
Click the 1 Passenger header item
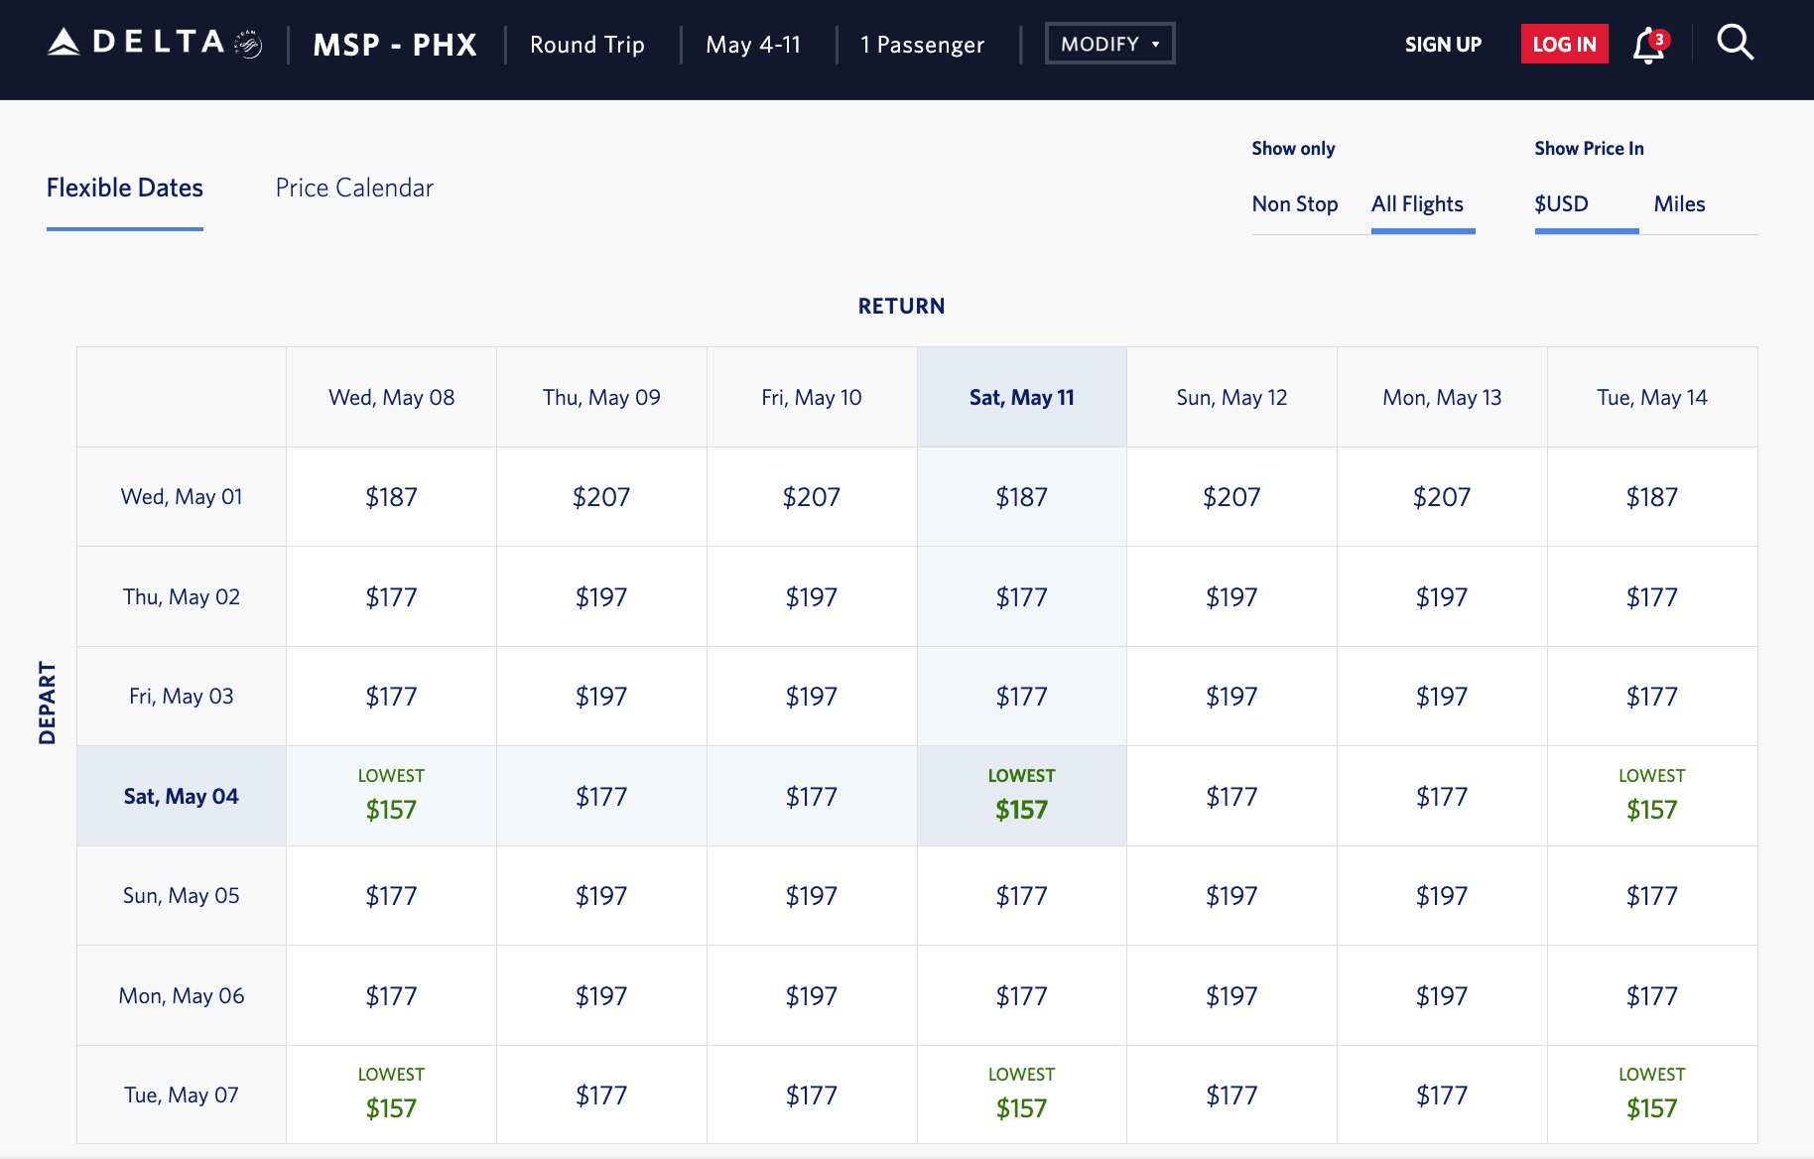coord(922,45)
